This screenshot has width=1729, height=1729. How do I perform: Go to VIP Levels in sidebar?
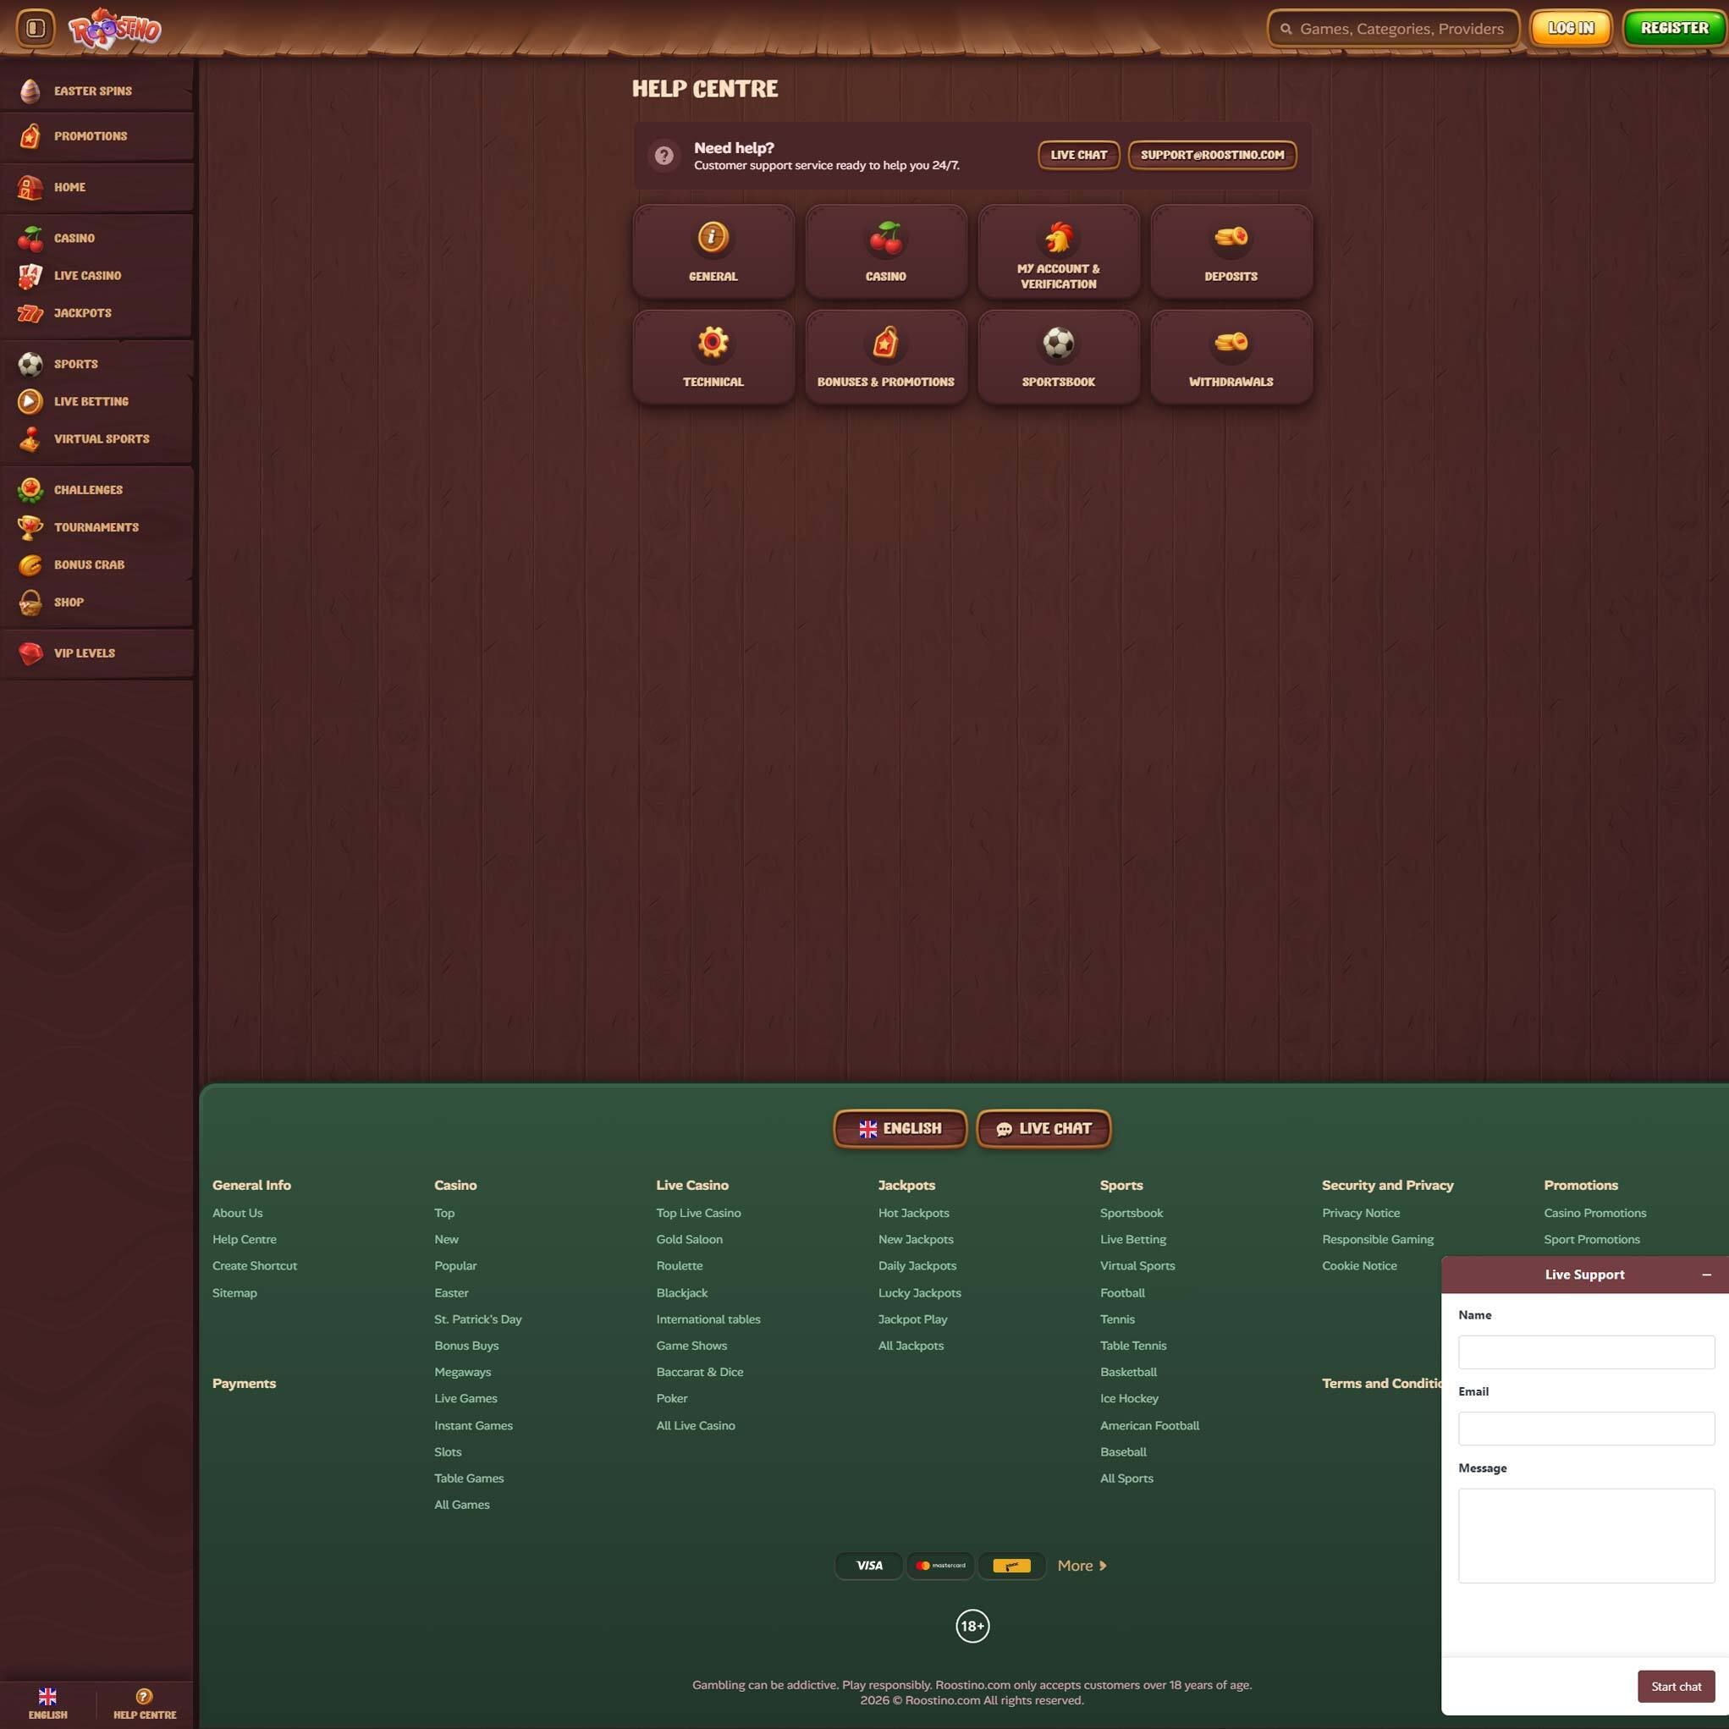[84, 653]
